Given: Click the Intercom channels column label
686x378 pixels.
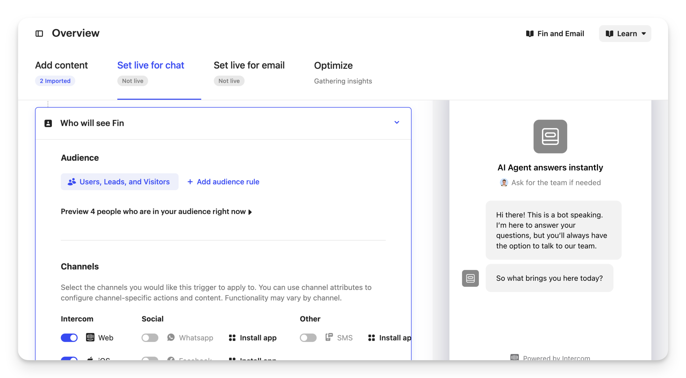Looking at the screenshot, I should (77, 319).
